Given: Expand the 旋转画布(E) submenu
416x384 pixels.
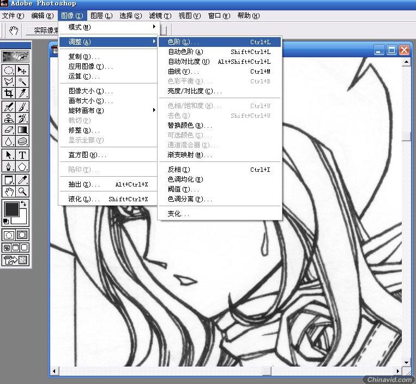Looking at the screenshot, I should coord(108,111).
